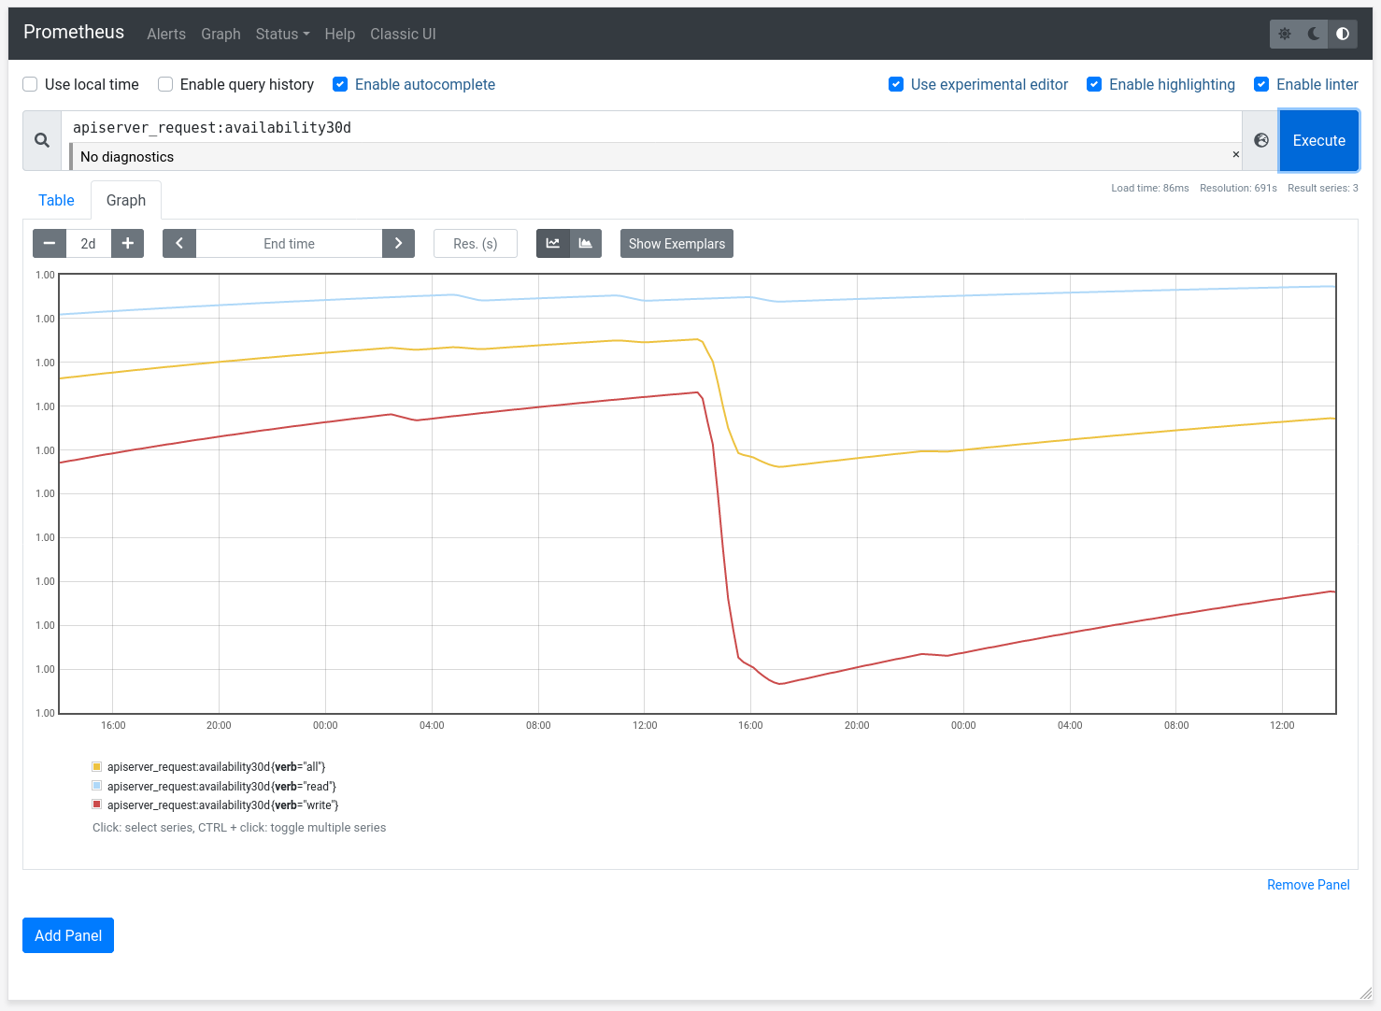This screenshot has height=1011, width=1381.
Task: Select series with verb="read" legend label
Action: [x=221, y=787]
